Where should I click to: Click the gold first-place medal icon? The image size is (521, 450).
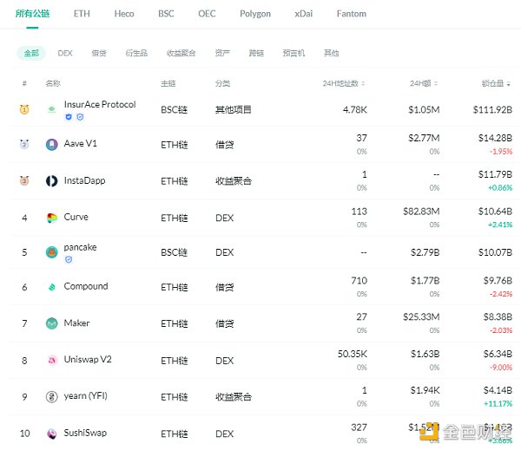tap(24, 109)
